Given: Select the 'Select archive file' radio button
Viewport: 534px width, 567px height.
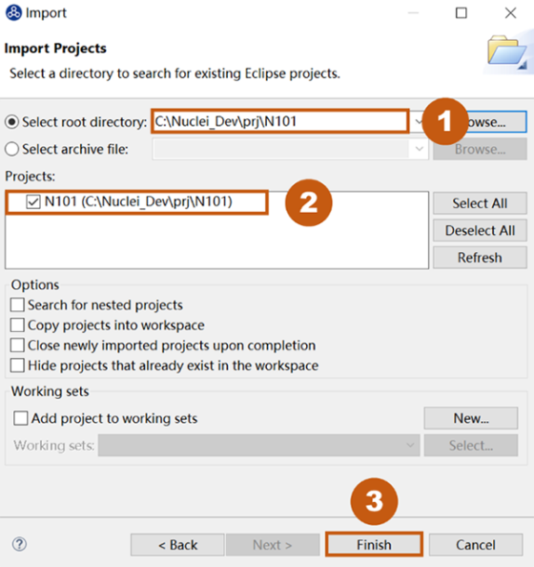Looking at the screenshot, I should pyautogui.click(x=12, y=149).
